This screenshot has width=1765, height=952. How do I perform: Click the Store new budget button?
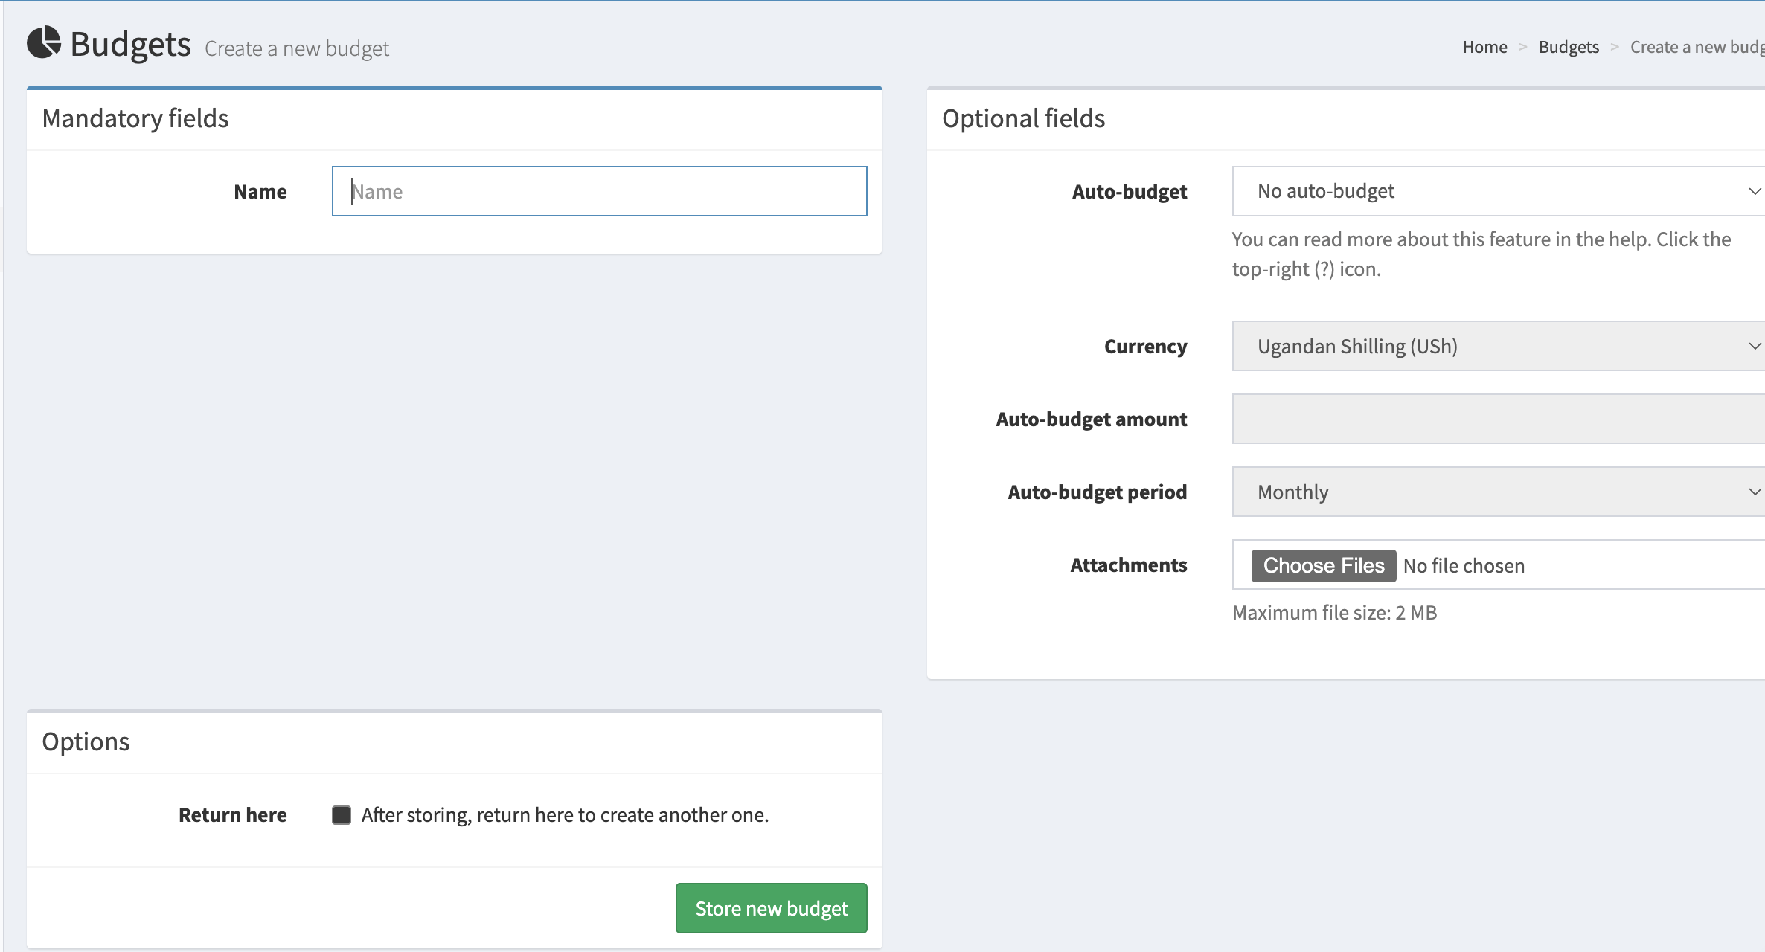click(770, 907)
